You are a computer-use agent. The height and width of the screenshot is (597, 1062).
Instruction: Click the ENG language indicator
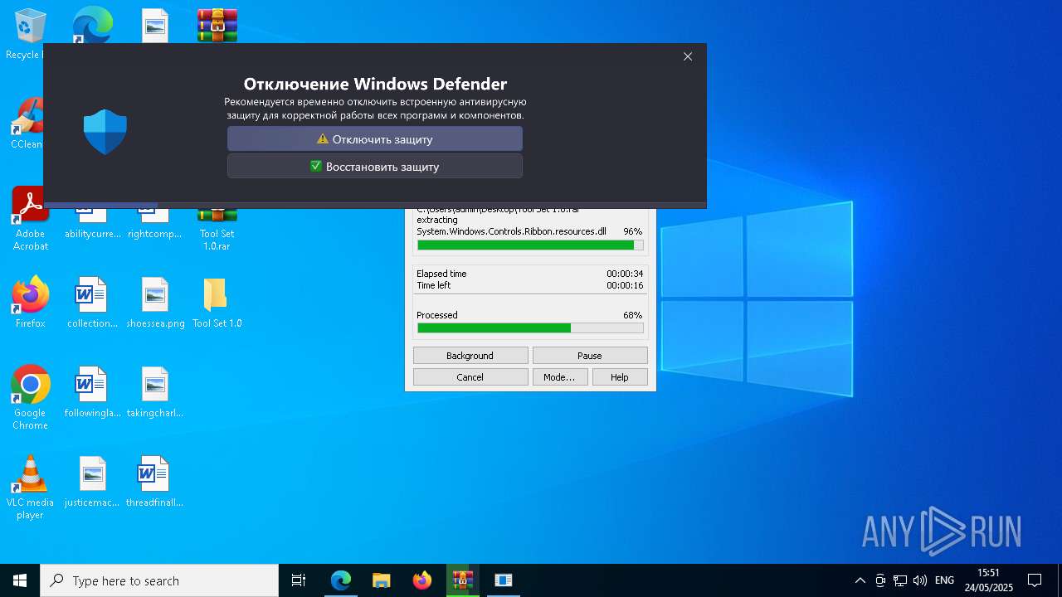(944, 580)
